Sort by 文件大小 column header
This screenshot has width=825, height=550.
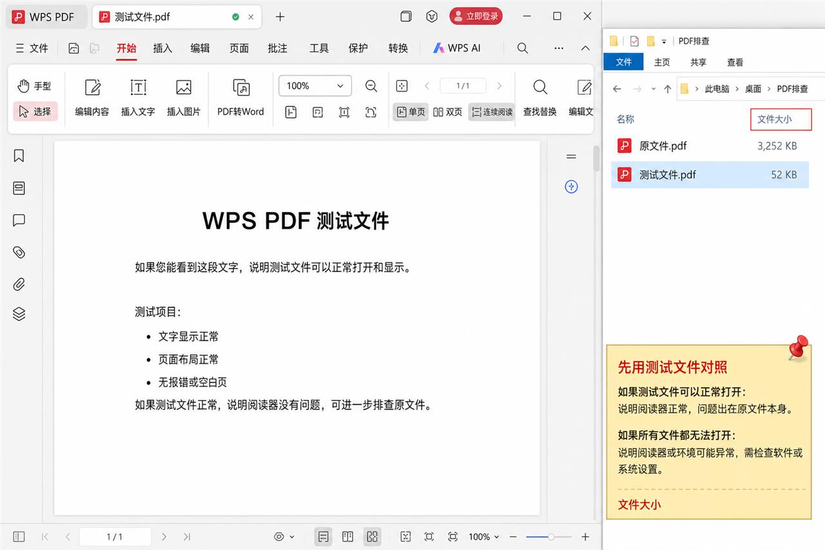[x=781, y=119]
